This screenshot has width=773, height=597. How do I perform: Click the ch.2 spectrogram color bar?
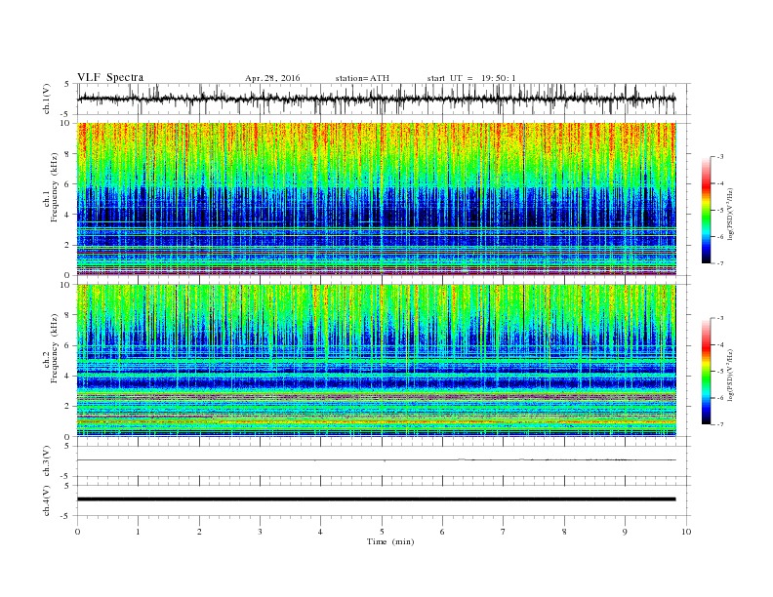point(707,372)
